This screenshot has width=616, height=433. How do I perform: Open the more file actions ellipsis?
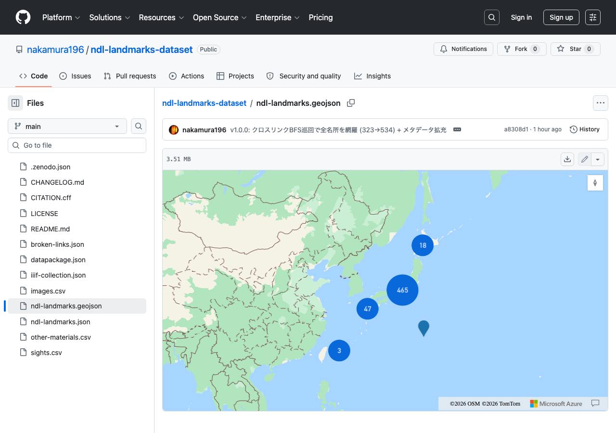[x=600, y=103]
